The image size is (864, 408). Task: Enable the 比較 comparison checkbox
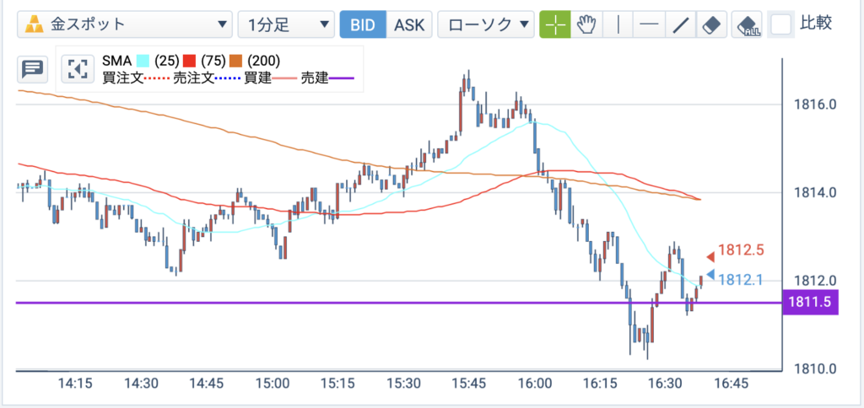[x=780, y=24]
